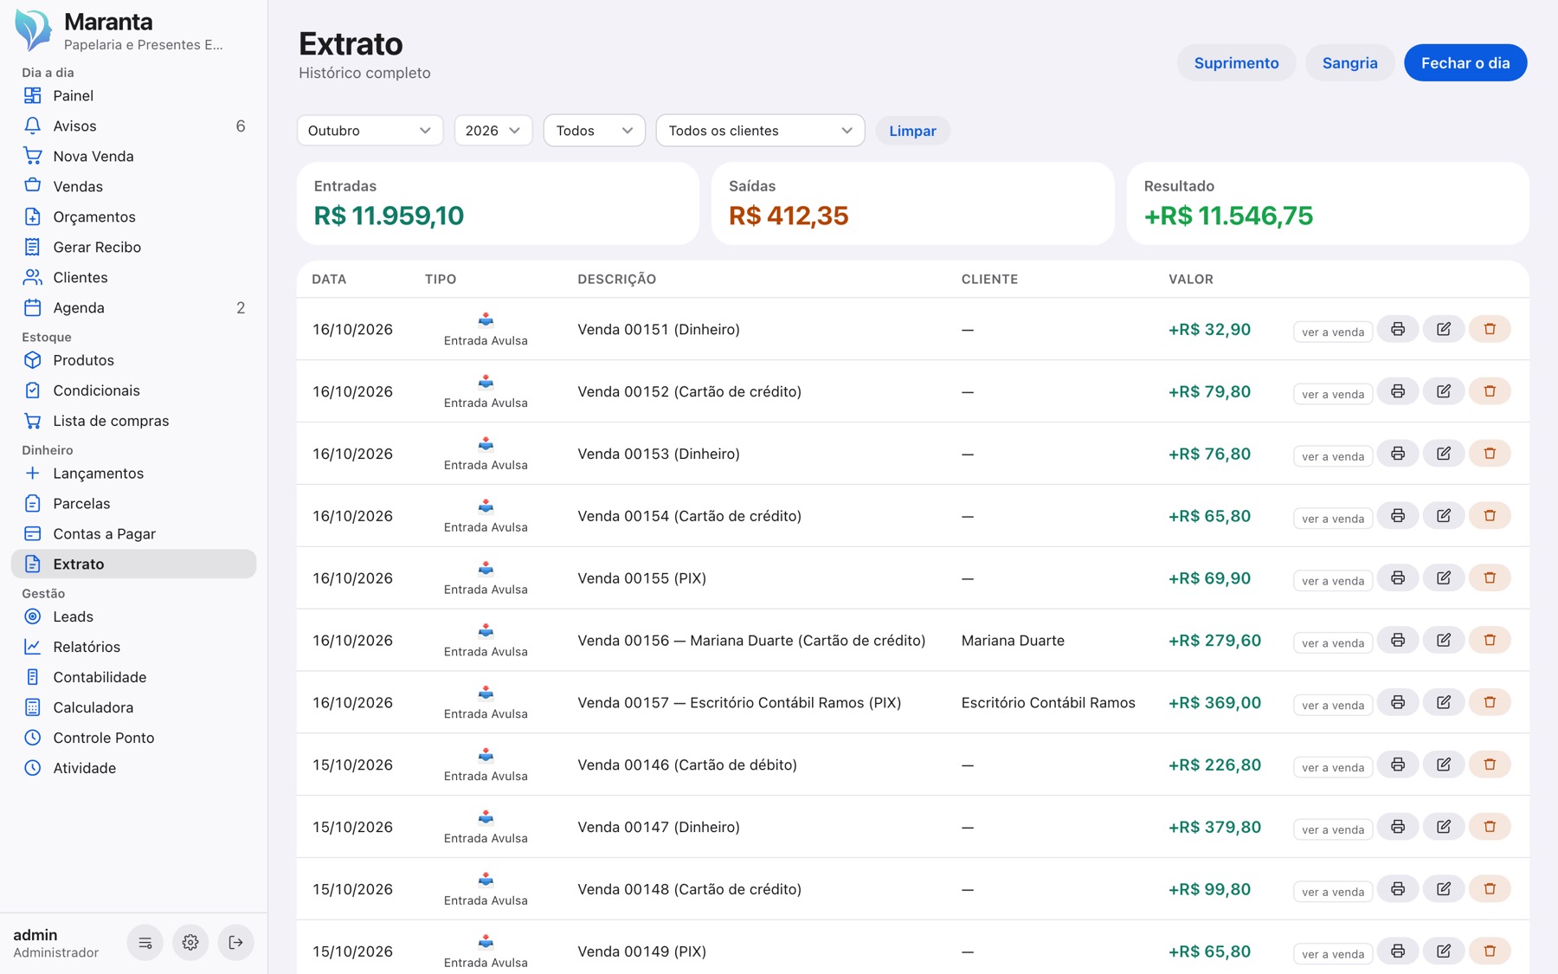Click ver a venda for Venda 00151
Viewport: 1558px width, 974px height.
pos(1333,332)
